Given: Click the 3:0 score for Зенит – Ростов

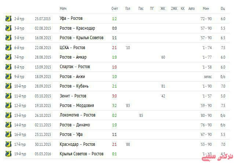Looking at the screenshot, I should 114,96.
